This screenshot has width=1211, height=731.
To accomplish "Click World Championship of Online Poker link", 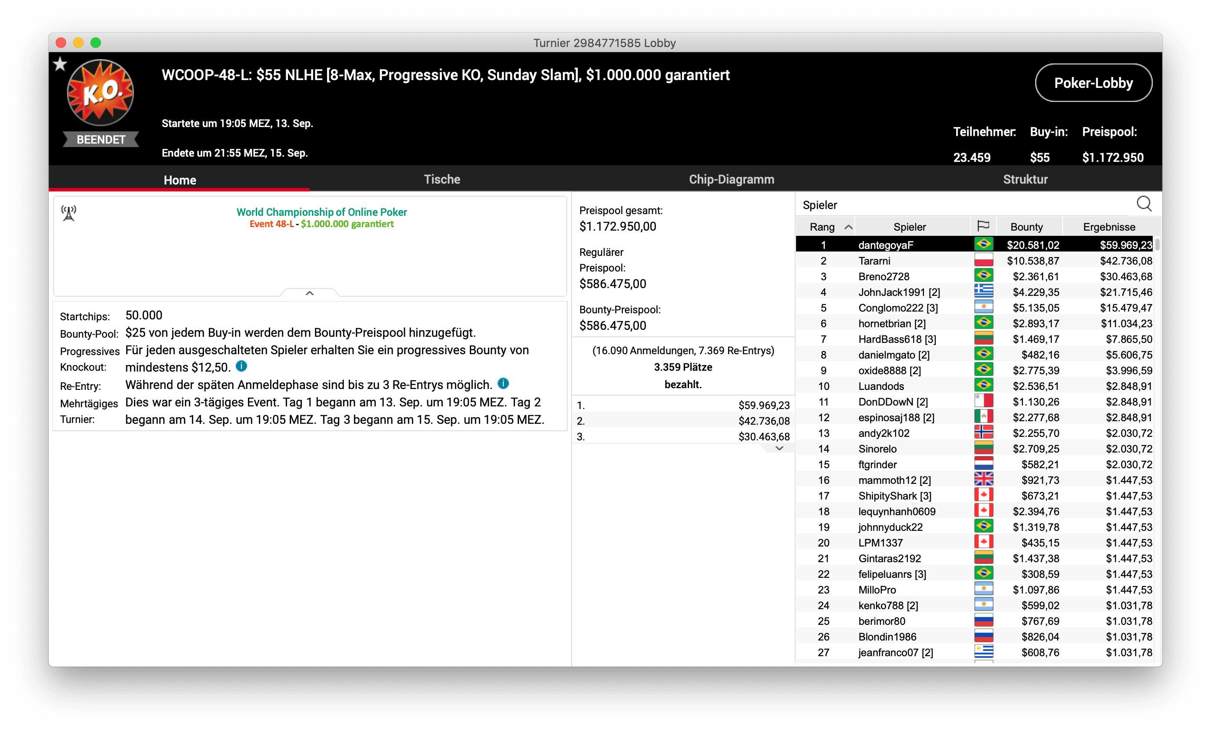I will (x=321, y=212).
